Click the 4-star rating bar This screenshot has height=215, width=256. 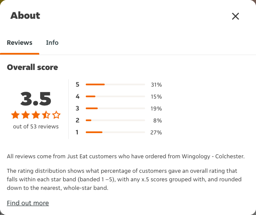coord(115,96)
